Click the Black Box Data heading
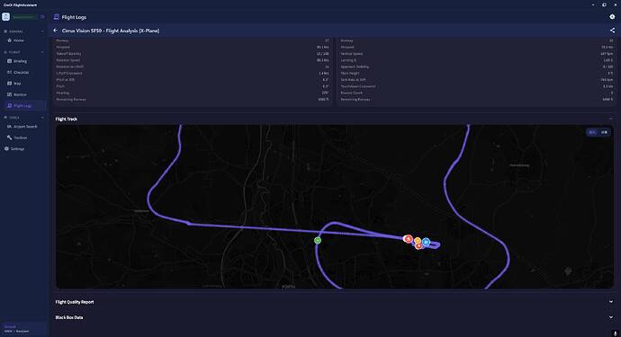 tap(69, 317)
